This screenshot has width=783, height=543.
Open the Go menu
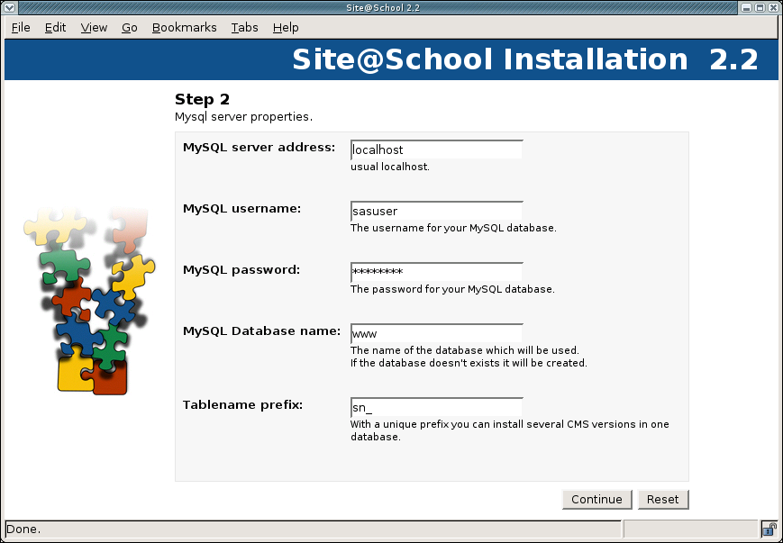[x=130, y=27]
